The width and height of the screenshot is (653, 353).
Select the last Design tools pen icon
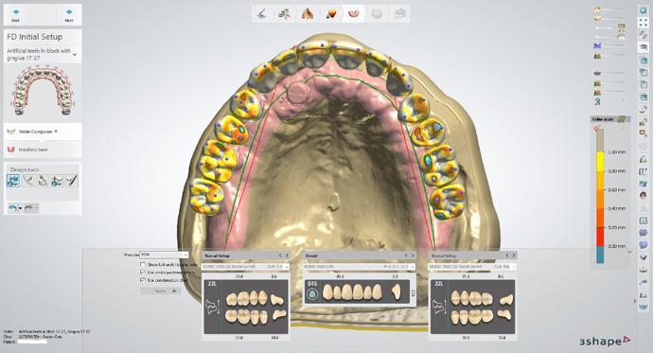coord(72,181)
